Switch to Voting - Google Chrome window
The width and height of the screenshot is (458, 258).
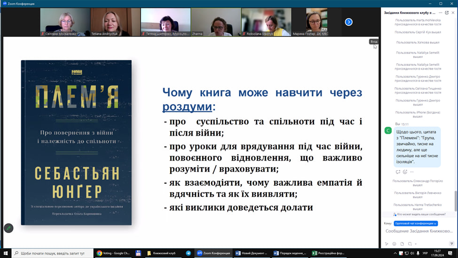pos(113,253)
